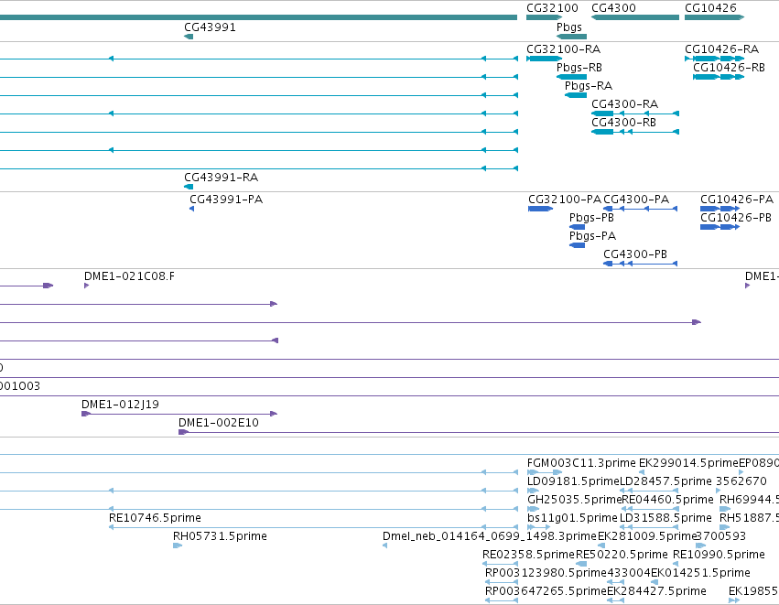
Task: Click EST RE10990.5prime label
Action: click(719, 555)
